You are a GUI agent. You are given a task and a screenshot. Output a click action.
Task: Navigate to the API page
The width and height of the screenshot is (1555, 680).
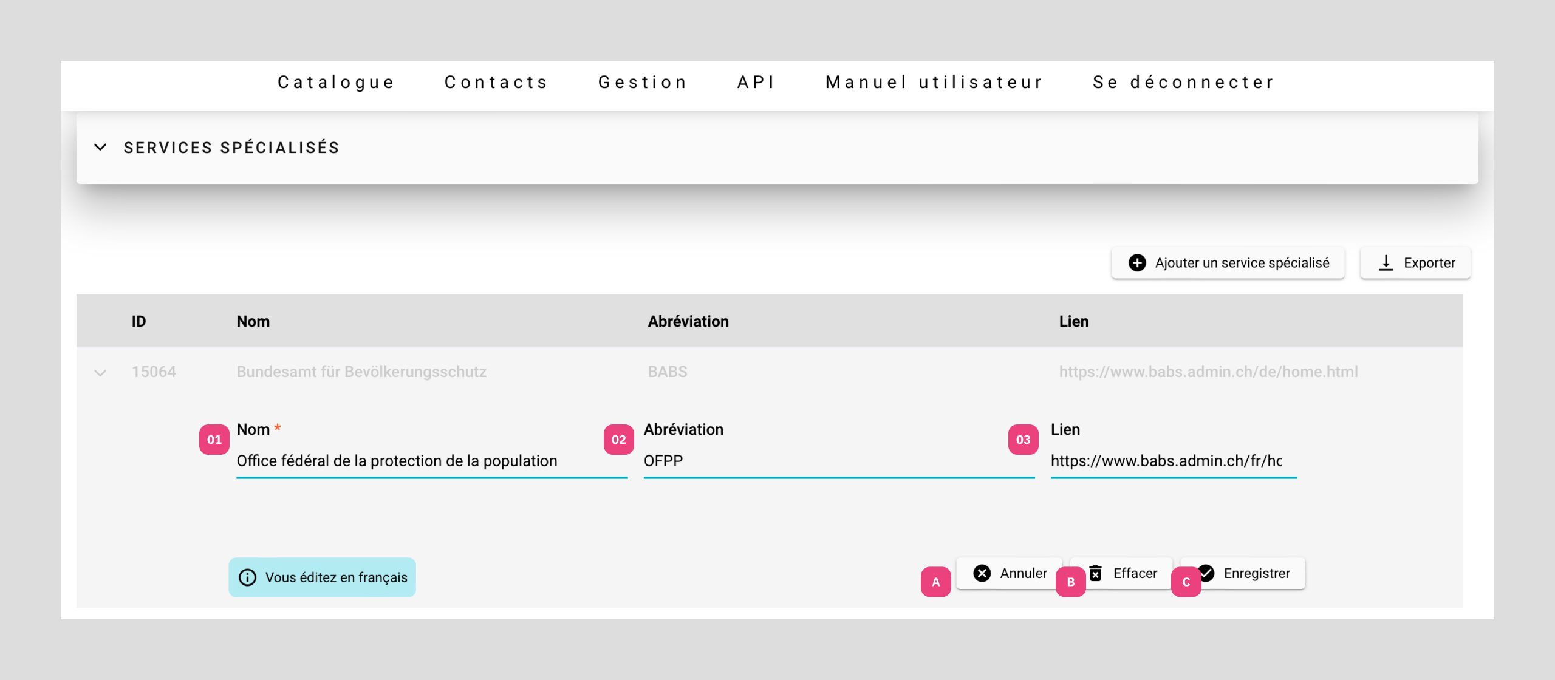[x=756, y=82]
